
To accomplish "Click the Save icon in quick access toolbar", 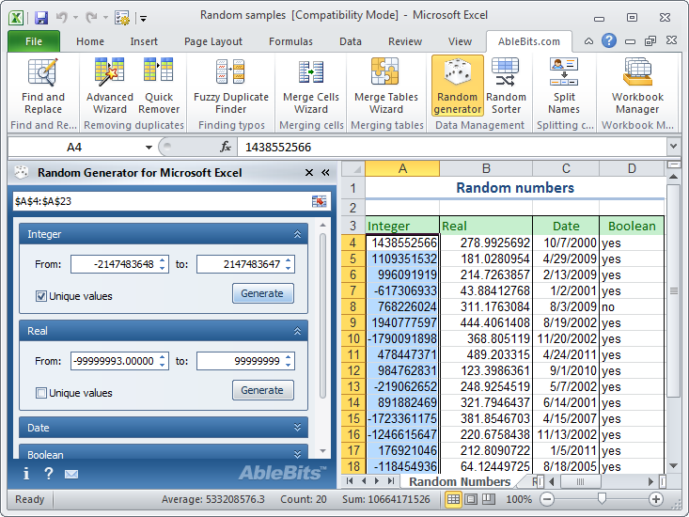I will click(41, 18).
